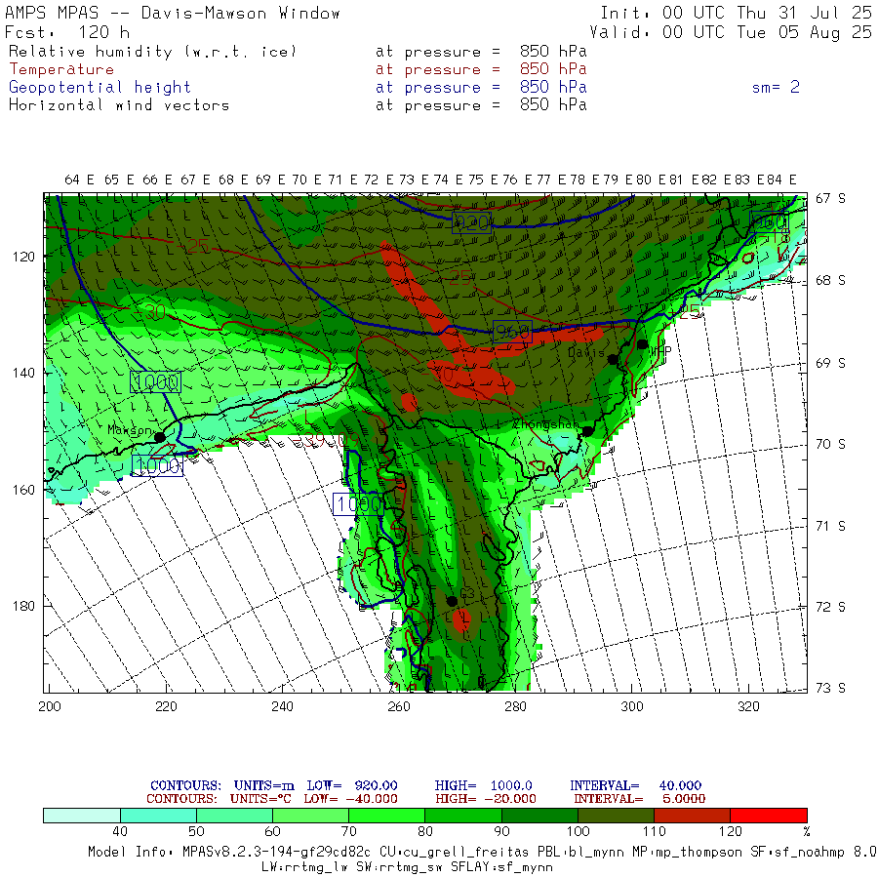This screenshot has width=878, height=878.
Task: Click the '260' grid label on bottom axis
Action: (x=399, y=706)
